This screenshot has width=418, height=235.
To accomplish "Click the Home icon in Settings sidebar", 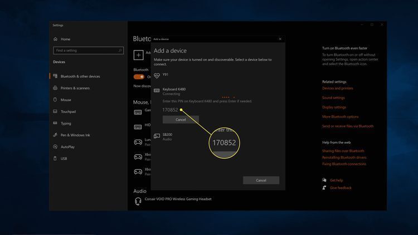I will click(55, 39).
